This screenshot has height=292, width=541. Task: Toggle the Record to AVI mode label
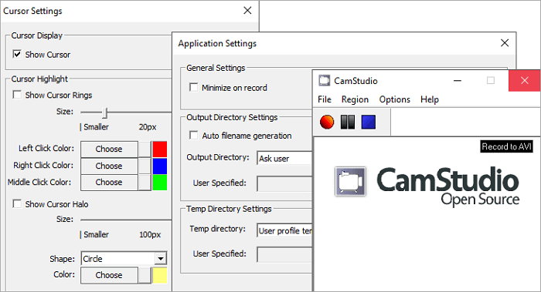tap(506, 146)
